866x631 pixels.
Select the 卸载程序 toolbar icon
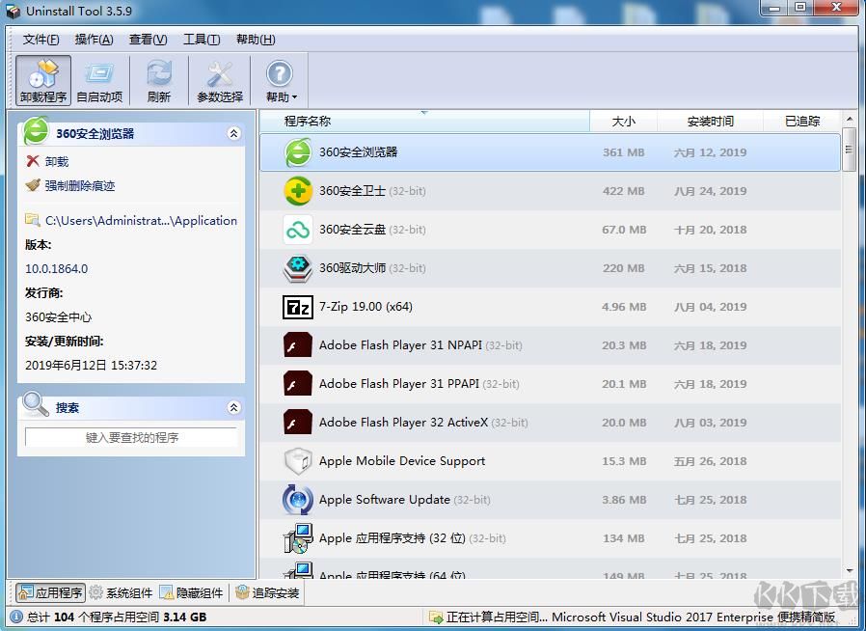coord(43,81)
